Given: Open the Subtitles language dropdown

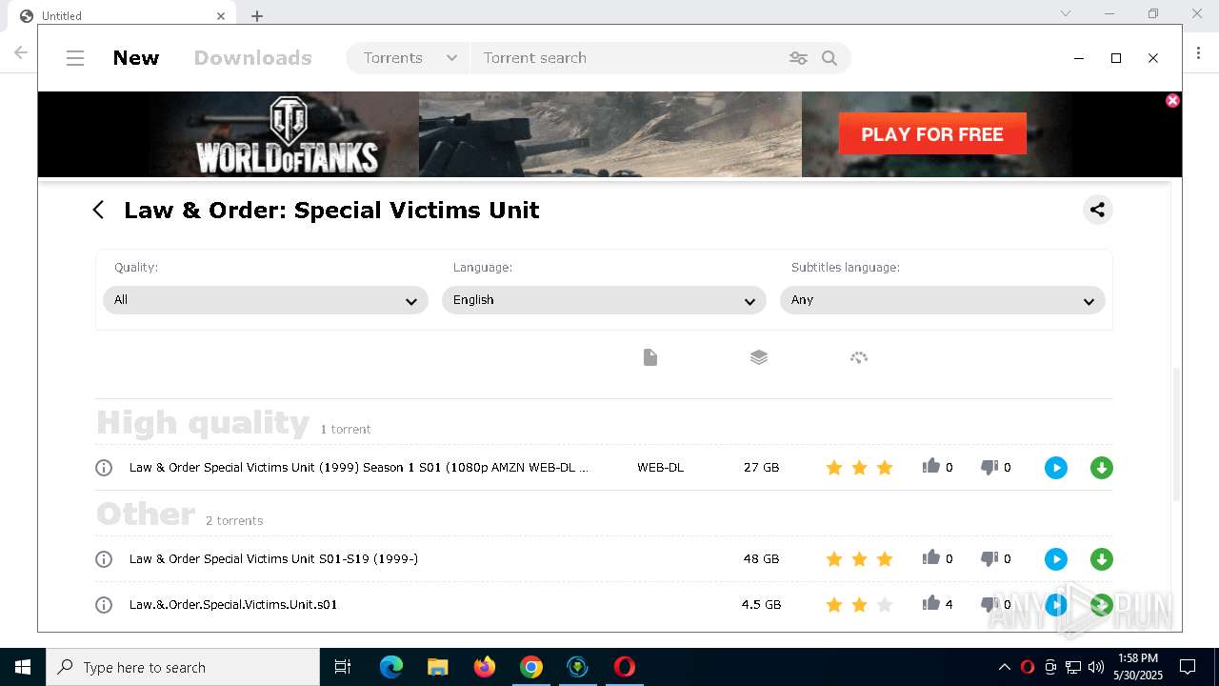Looking at the screenshot, I should pyautogui.click(x=943, y=300).
